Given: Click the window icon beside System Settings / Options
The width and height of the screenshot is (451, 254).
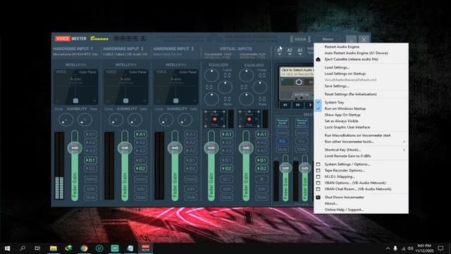Looking at the screenshot, I should coord(318,164).
